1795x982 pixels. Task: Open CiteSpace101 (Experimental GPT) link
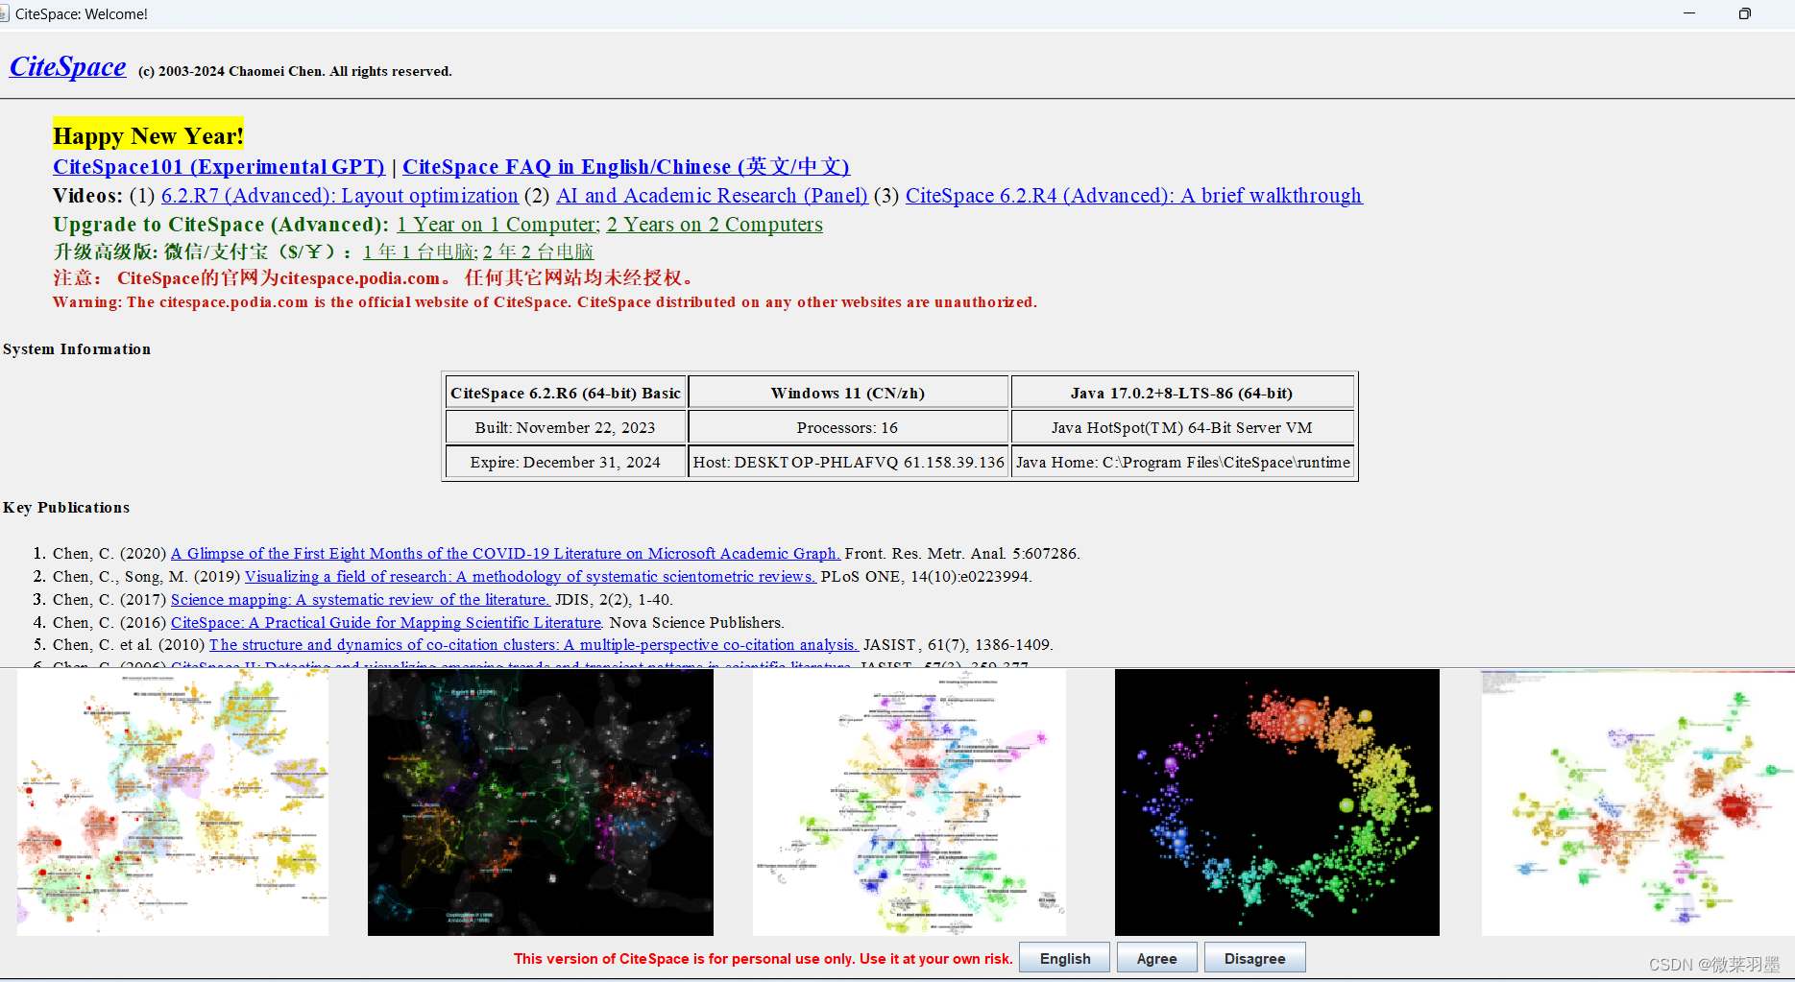[219, 167]
